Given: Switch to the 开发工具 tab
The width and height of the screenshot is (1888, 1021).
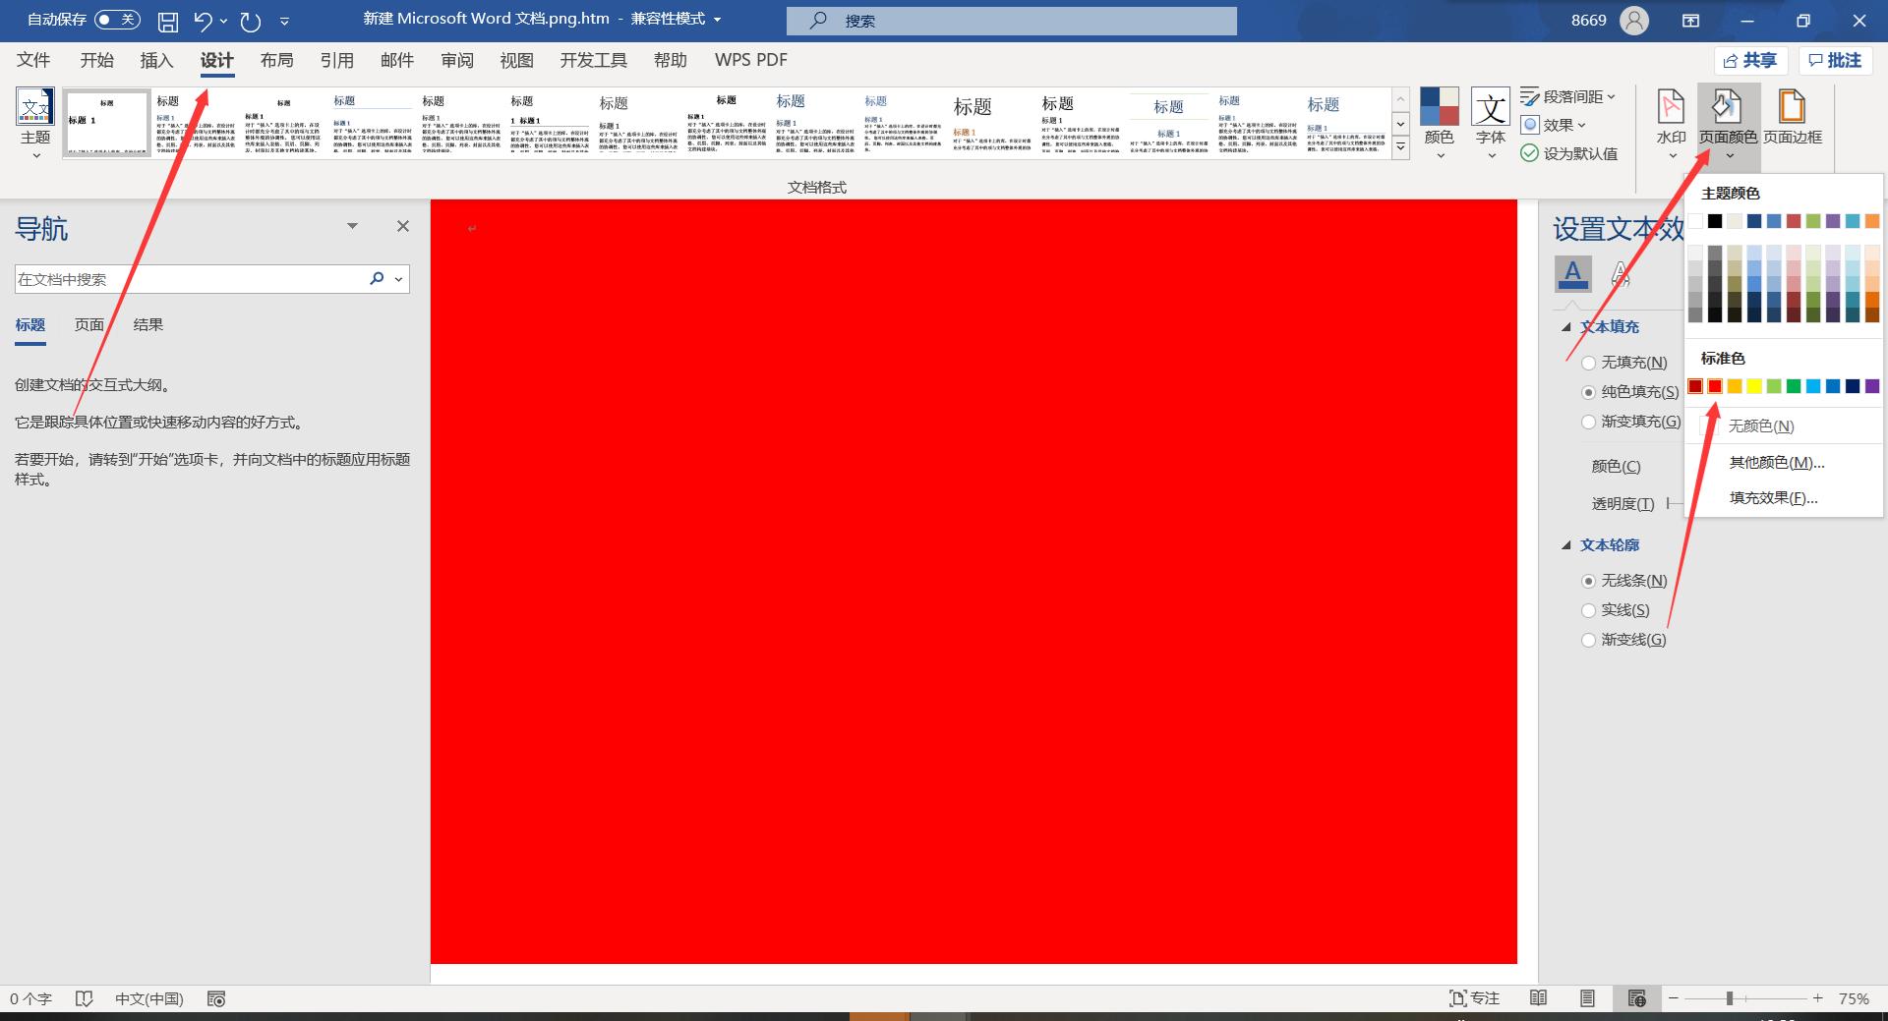Looking at the screenshot, I should tap(594, 60).
